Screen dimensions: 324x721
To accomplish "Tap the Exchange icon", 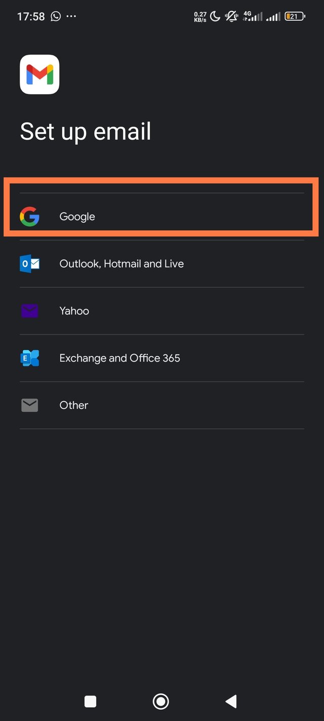I will click(29, 358).
